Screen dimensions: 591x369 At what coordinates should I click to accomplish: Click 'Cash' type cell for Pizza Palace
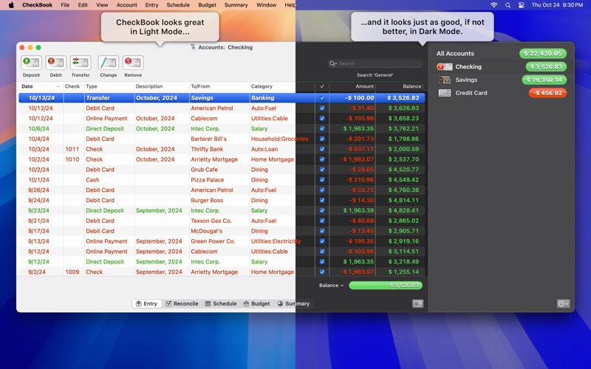(x=92, y=180)
